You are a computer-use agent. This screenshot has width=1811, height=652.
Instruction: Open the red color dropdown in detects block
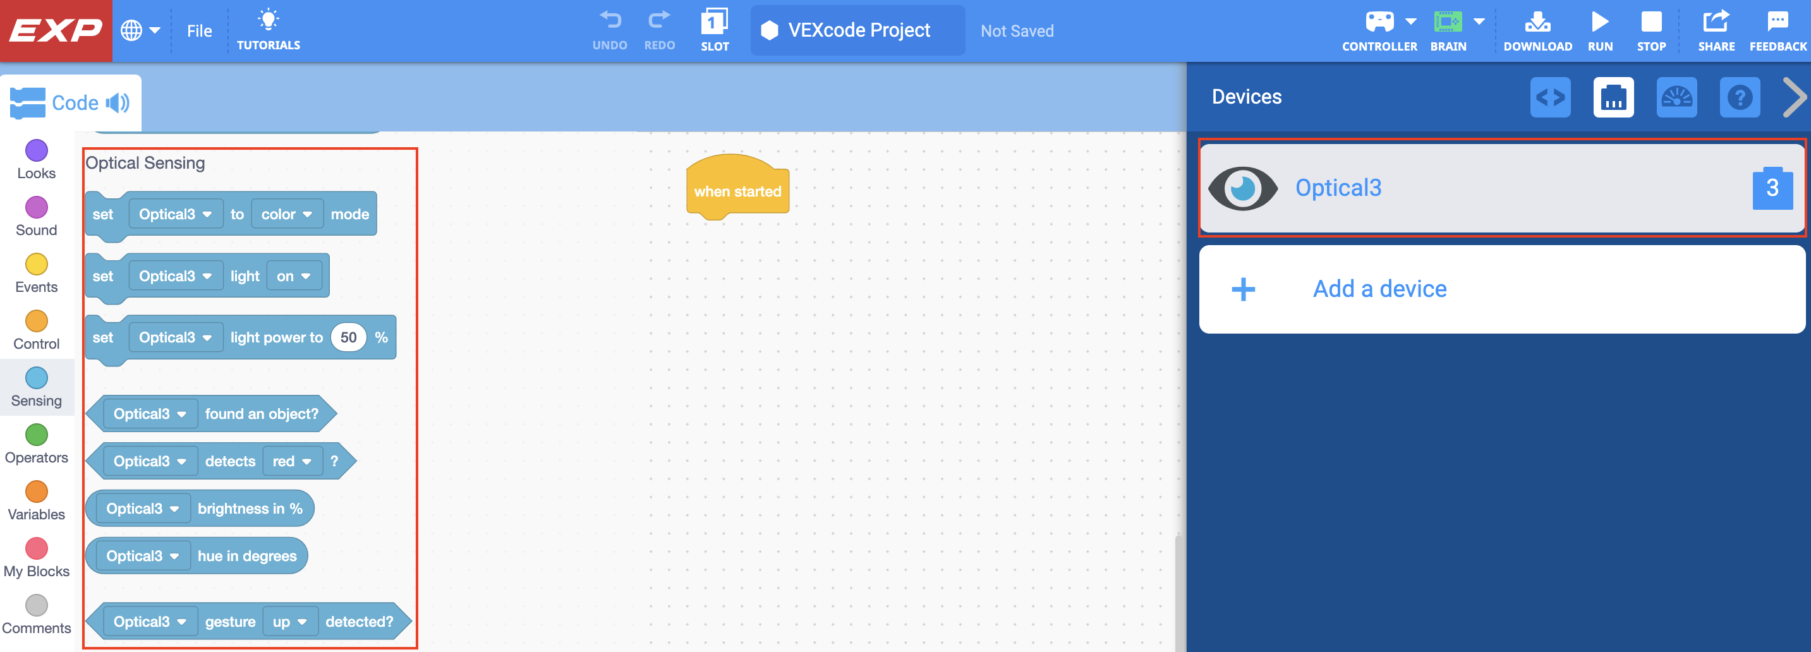coord(293,461)
